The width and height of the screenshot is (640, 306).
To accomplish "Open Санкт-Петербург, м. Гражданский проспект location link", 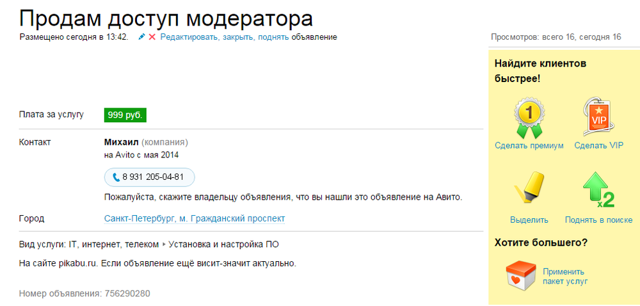I will pos(195,219).
